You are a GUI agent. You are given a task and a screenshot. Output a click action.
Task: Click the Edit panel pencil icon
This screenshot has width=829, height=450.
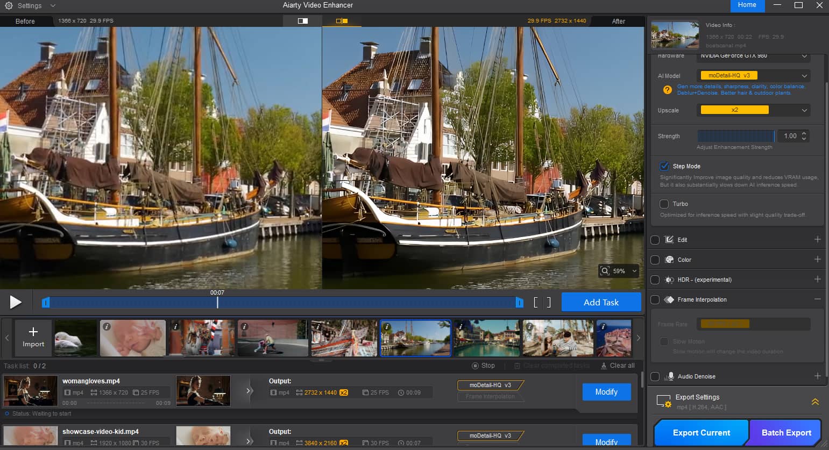tap(669, 239)
